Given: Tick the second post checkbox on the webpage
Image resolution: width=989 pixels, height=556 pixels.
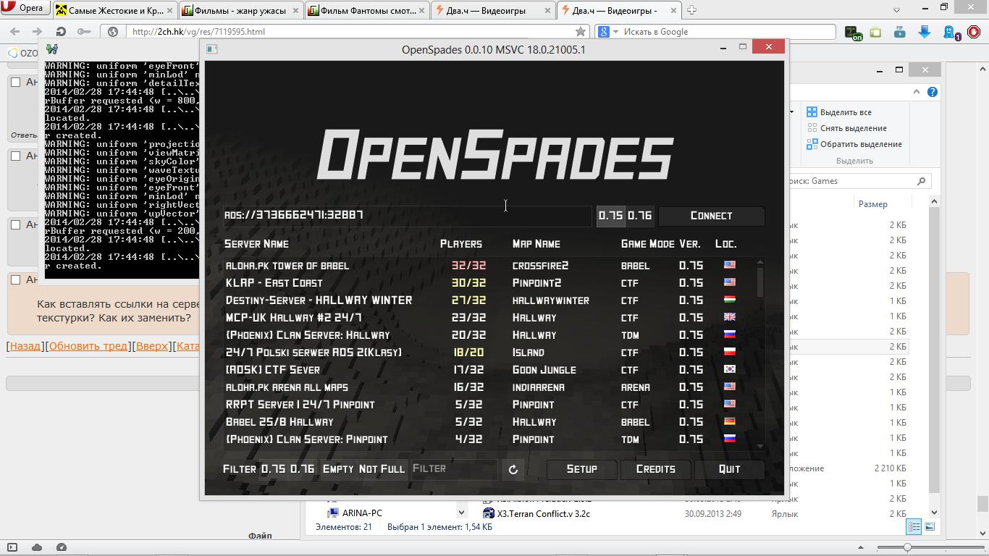Looking at the screenshot, I should pyautogui.click(x=15, y=156).
